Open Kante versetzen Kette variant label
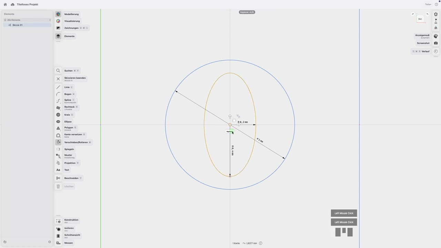The width and height of the screenshot is (441, 248). pyautogui.click(x=67, y=137)
